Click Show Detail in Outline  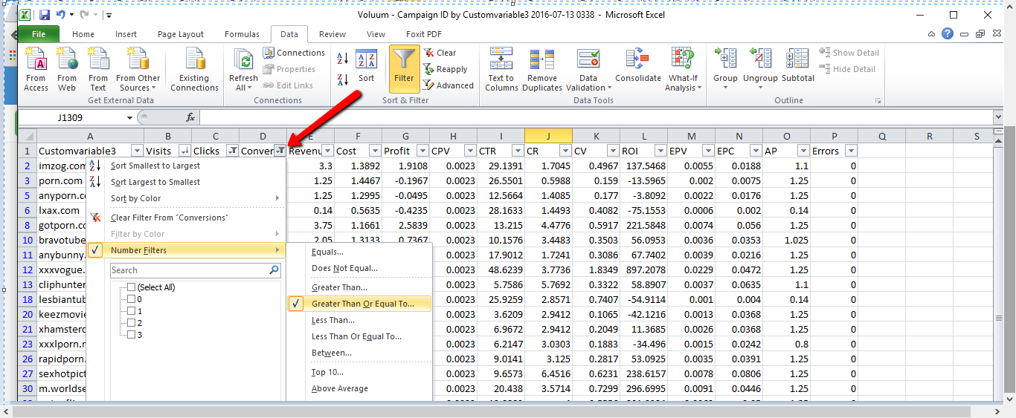click(849, 53)
